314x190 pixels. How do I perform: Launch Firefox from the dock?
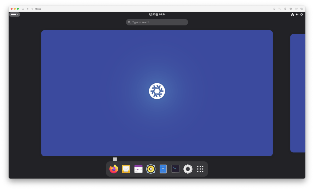114,169
